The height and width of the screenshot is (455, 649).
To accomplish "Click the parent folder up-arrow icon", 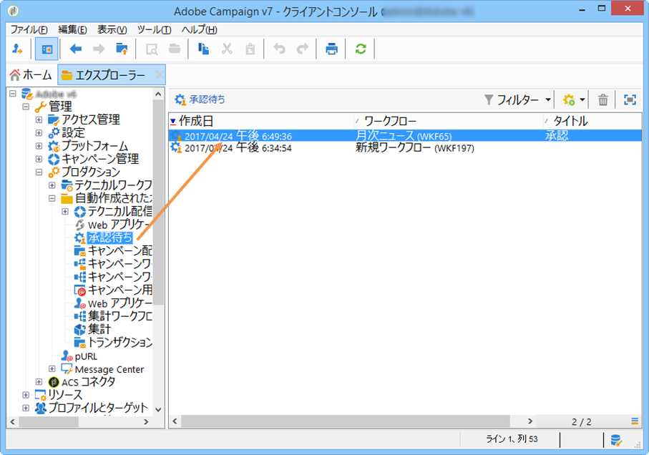I will point(122,49).
